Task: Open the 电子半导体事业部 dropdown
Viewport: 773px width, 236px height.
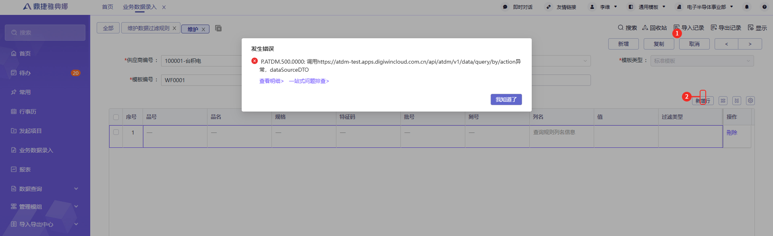Action: 705,7
